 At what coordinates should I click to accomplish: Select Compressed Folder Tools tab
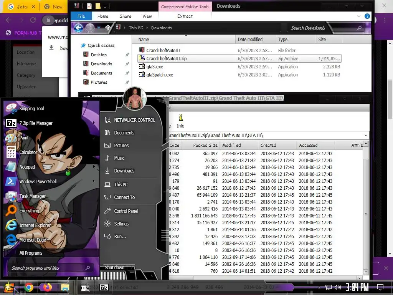(185, 7)
